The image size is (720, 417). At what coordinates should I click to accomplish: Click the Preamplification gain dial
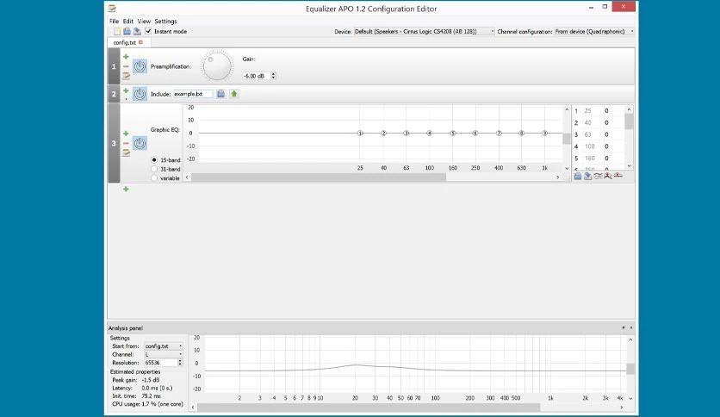tap(217, 66)
